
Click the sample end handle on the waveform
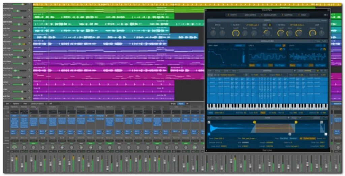pyautogui.click(x=326, y=134)
